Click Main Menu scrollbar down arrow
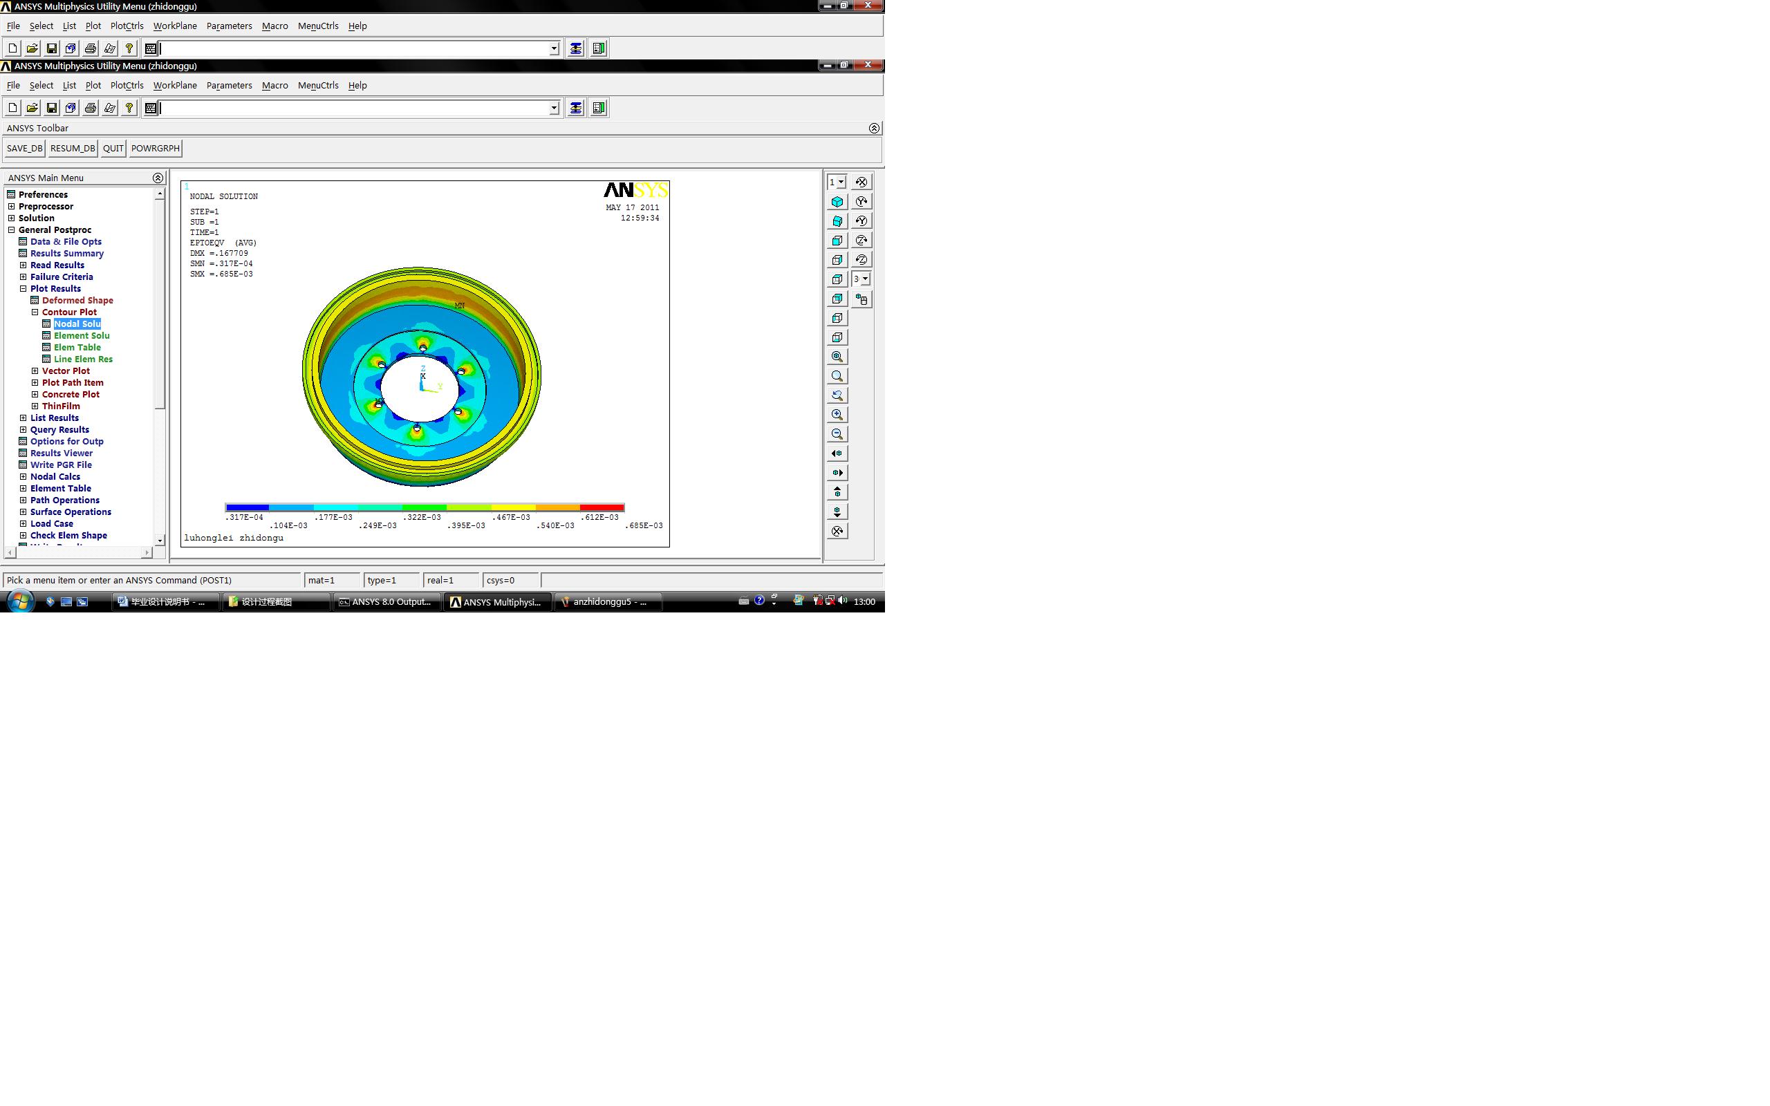This screenshot has height=1106, width=1770. (x=160, y=541)
